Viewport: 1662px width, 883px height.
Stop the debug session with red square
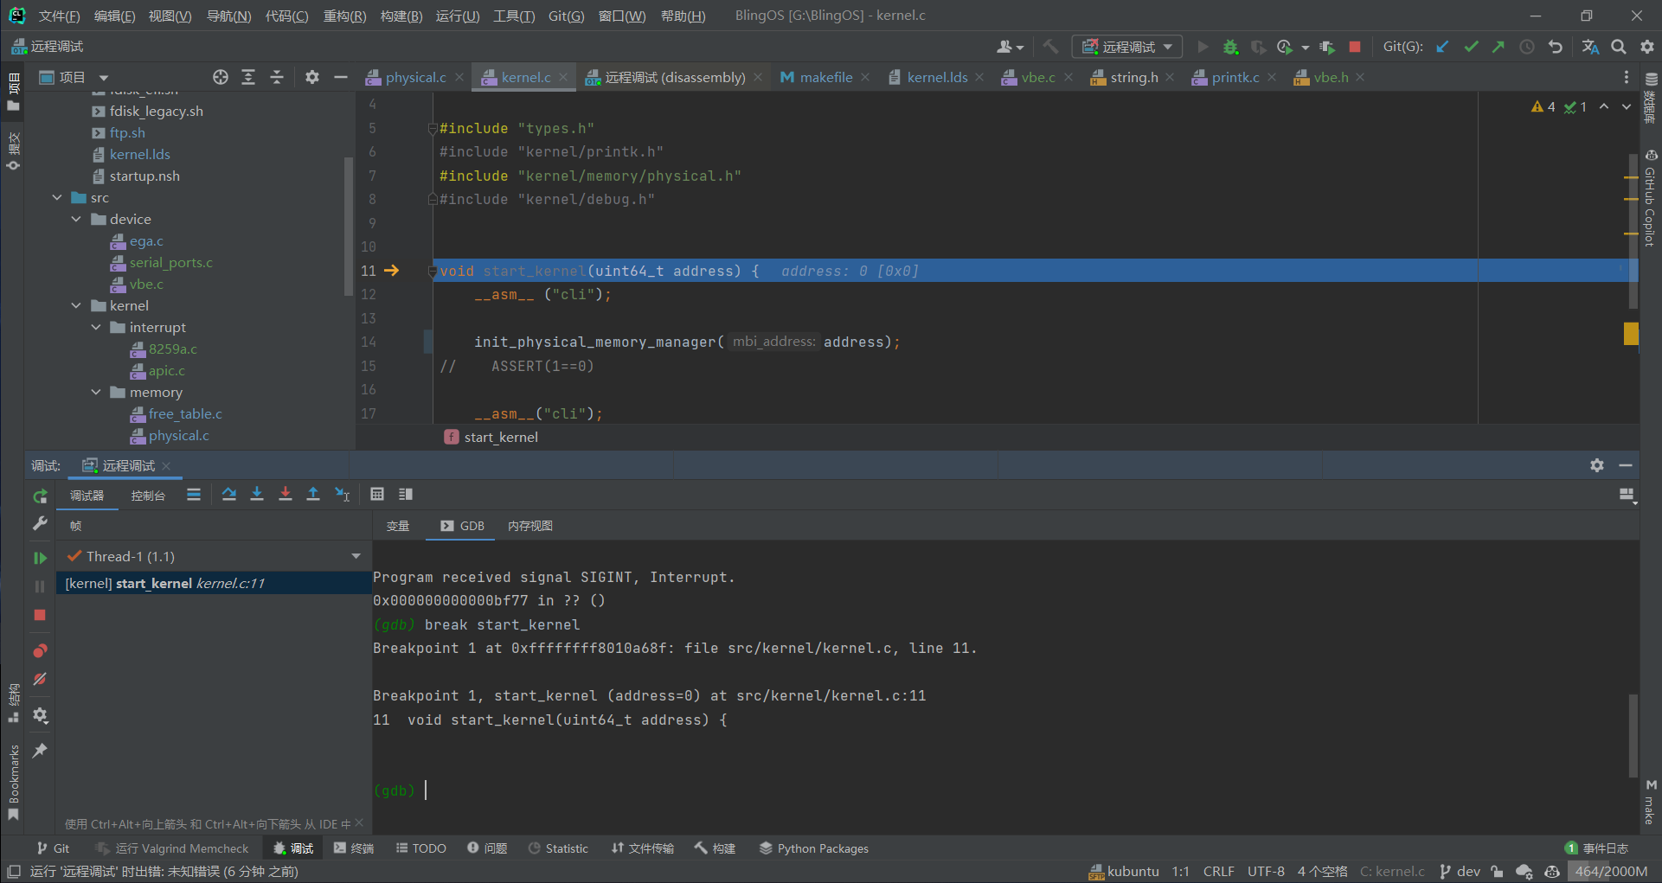coord(40,615)
